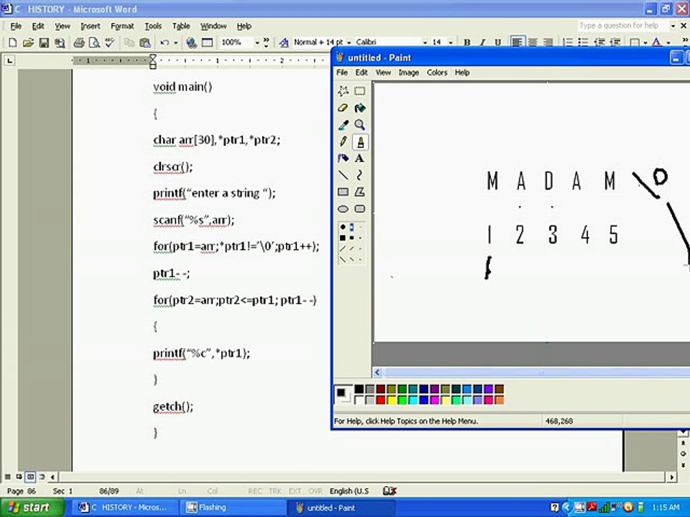The height and width of the screenshot is (517, 690).
Task: Select large square brush shape option
Action: coord(342,238)
